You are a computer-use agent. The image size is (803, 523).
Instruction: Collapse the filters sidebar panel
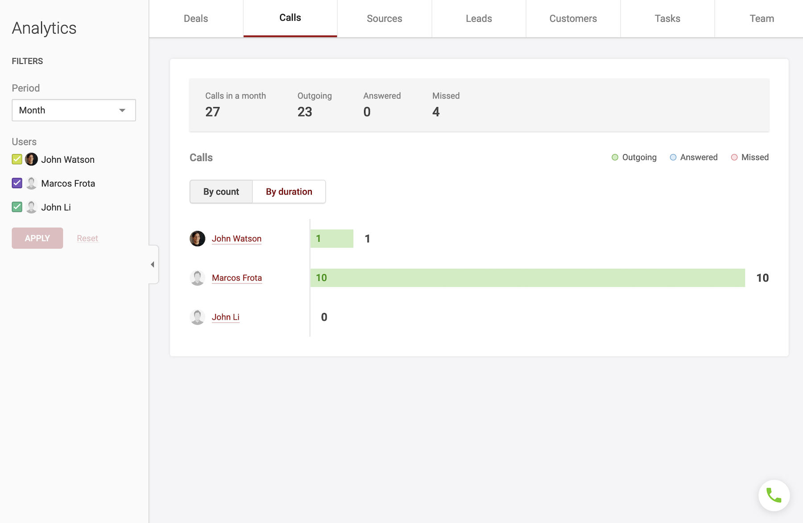pos(153,264)
